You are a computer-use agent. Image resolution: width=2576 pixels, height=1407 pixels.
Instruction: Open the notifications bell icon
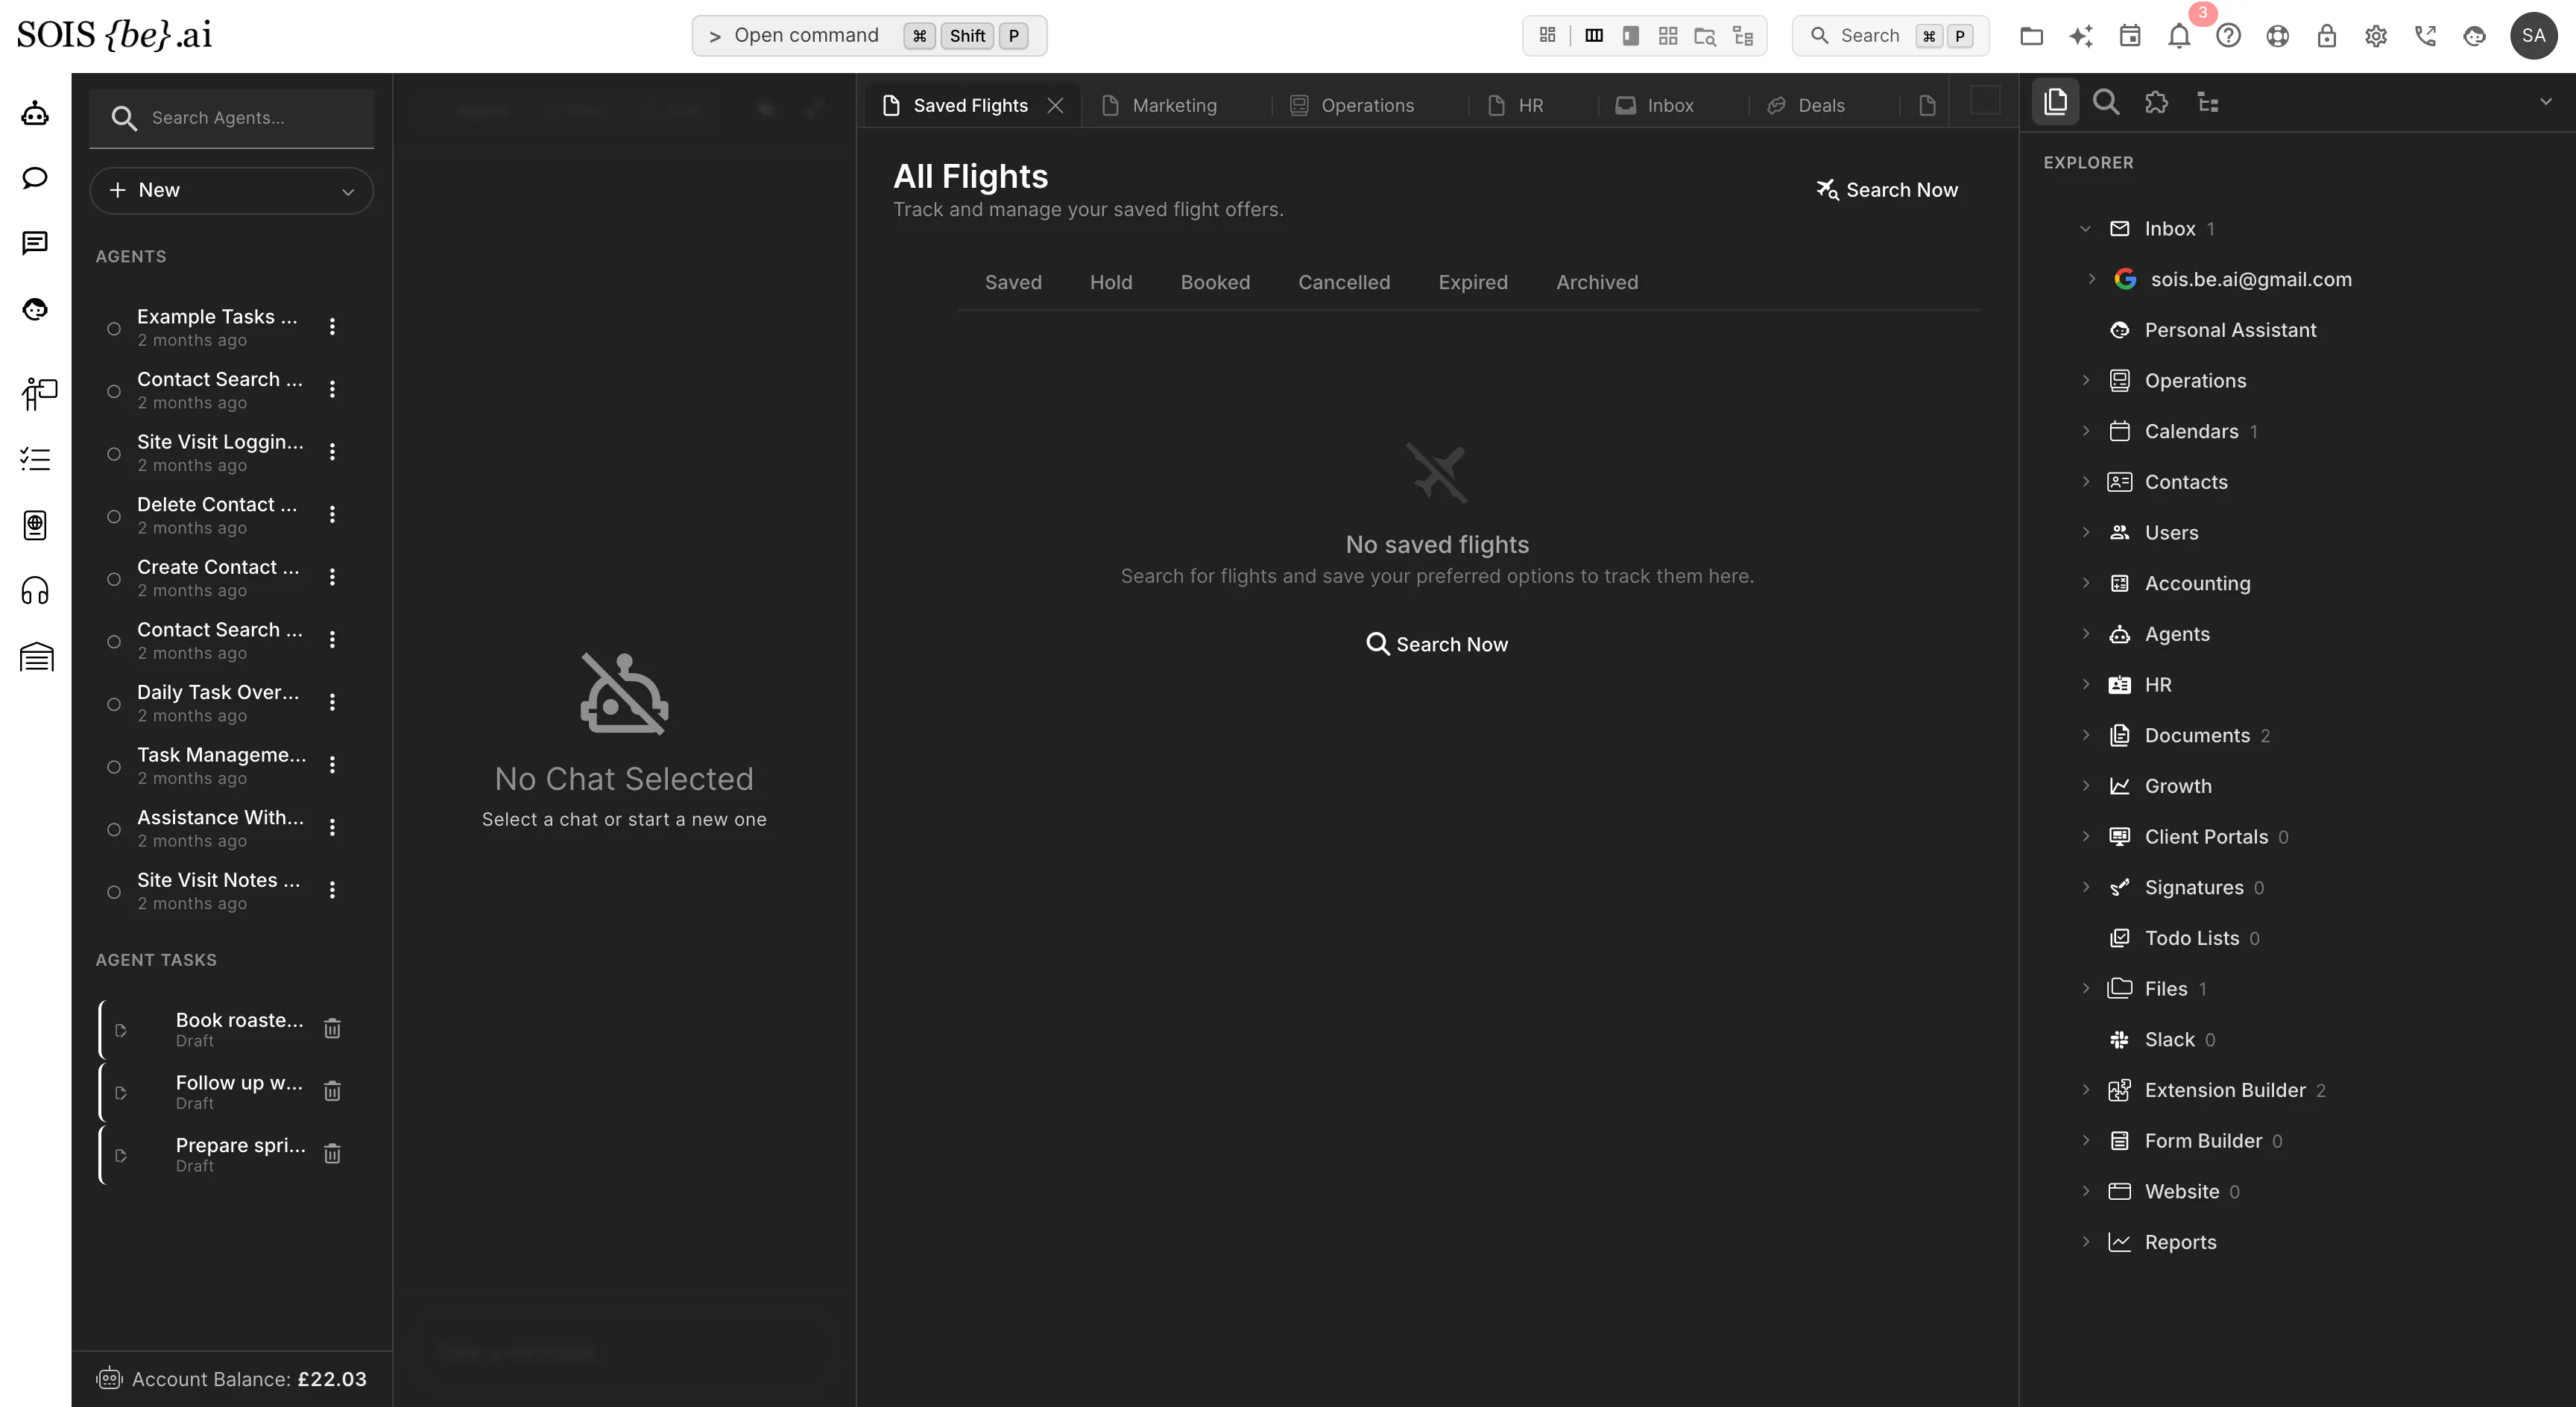click(2179, 36)
